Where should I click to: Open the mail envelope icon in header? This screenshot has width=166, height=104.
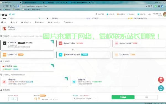(x=149, y=14)
